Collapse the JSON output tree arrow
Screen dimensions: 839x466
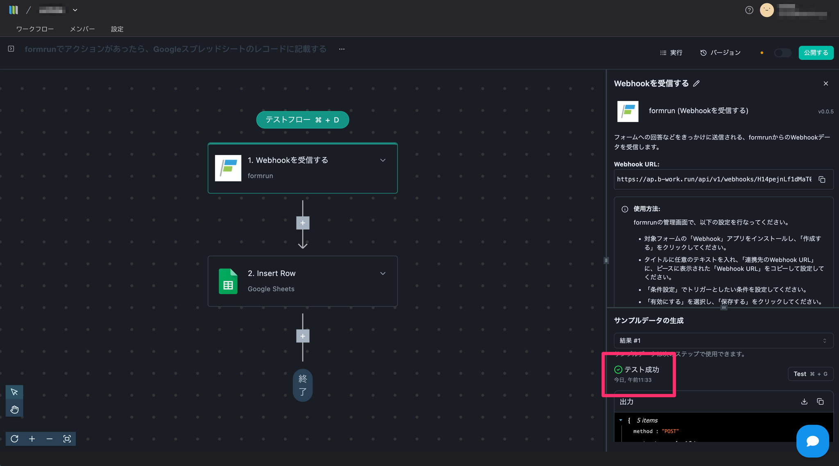[x=621, y=420]
